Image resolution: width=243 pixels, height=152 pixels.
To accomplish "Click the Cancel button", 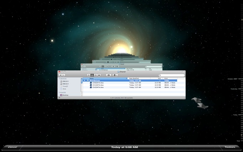I will coord(12,147).
